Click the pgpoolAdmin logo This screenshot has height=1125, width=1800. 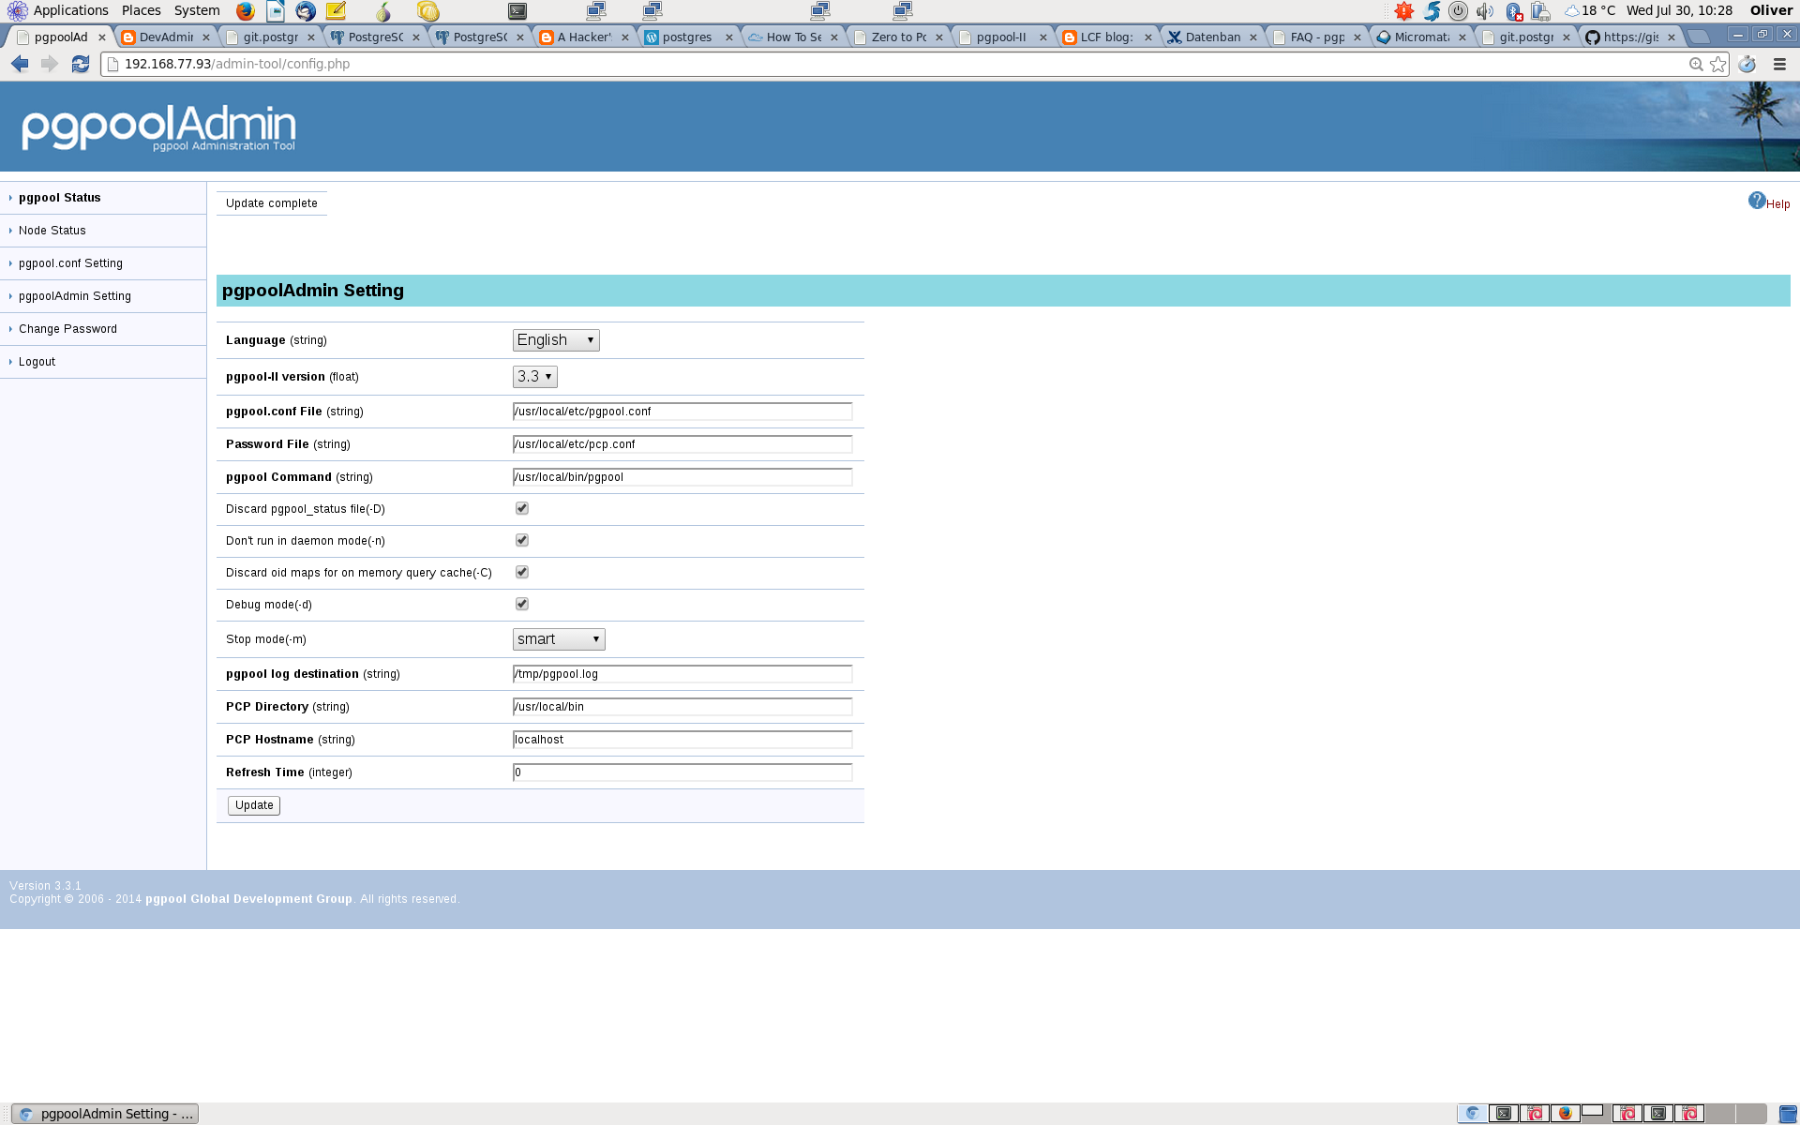point(158,127)
